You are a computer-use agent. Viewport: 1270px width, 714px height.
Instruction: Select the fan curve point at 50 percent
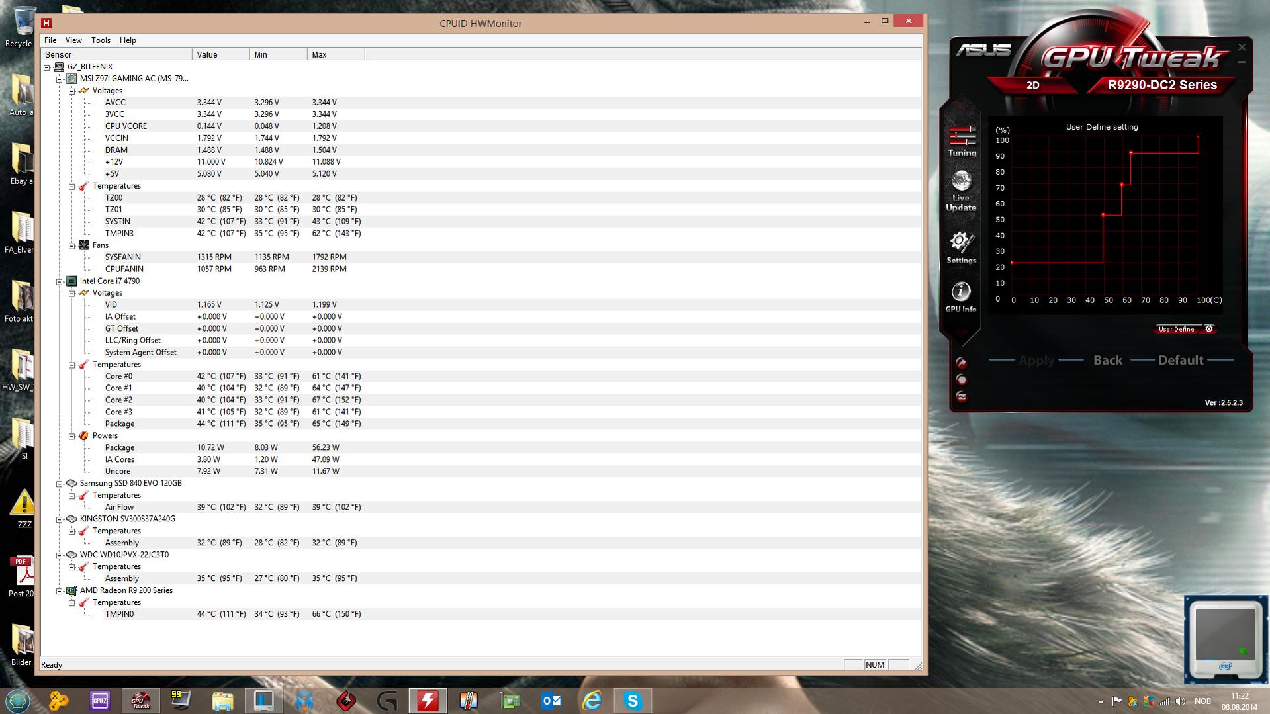click(1103, 215)
